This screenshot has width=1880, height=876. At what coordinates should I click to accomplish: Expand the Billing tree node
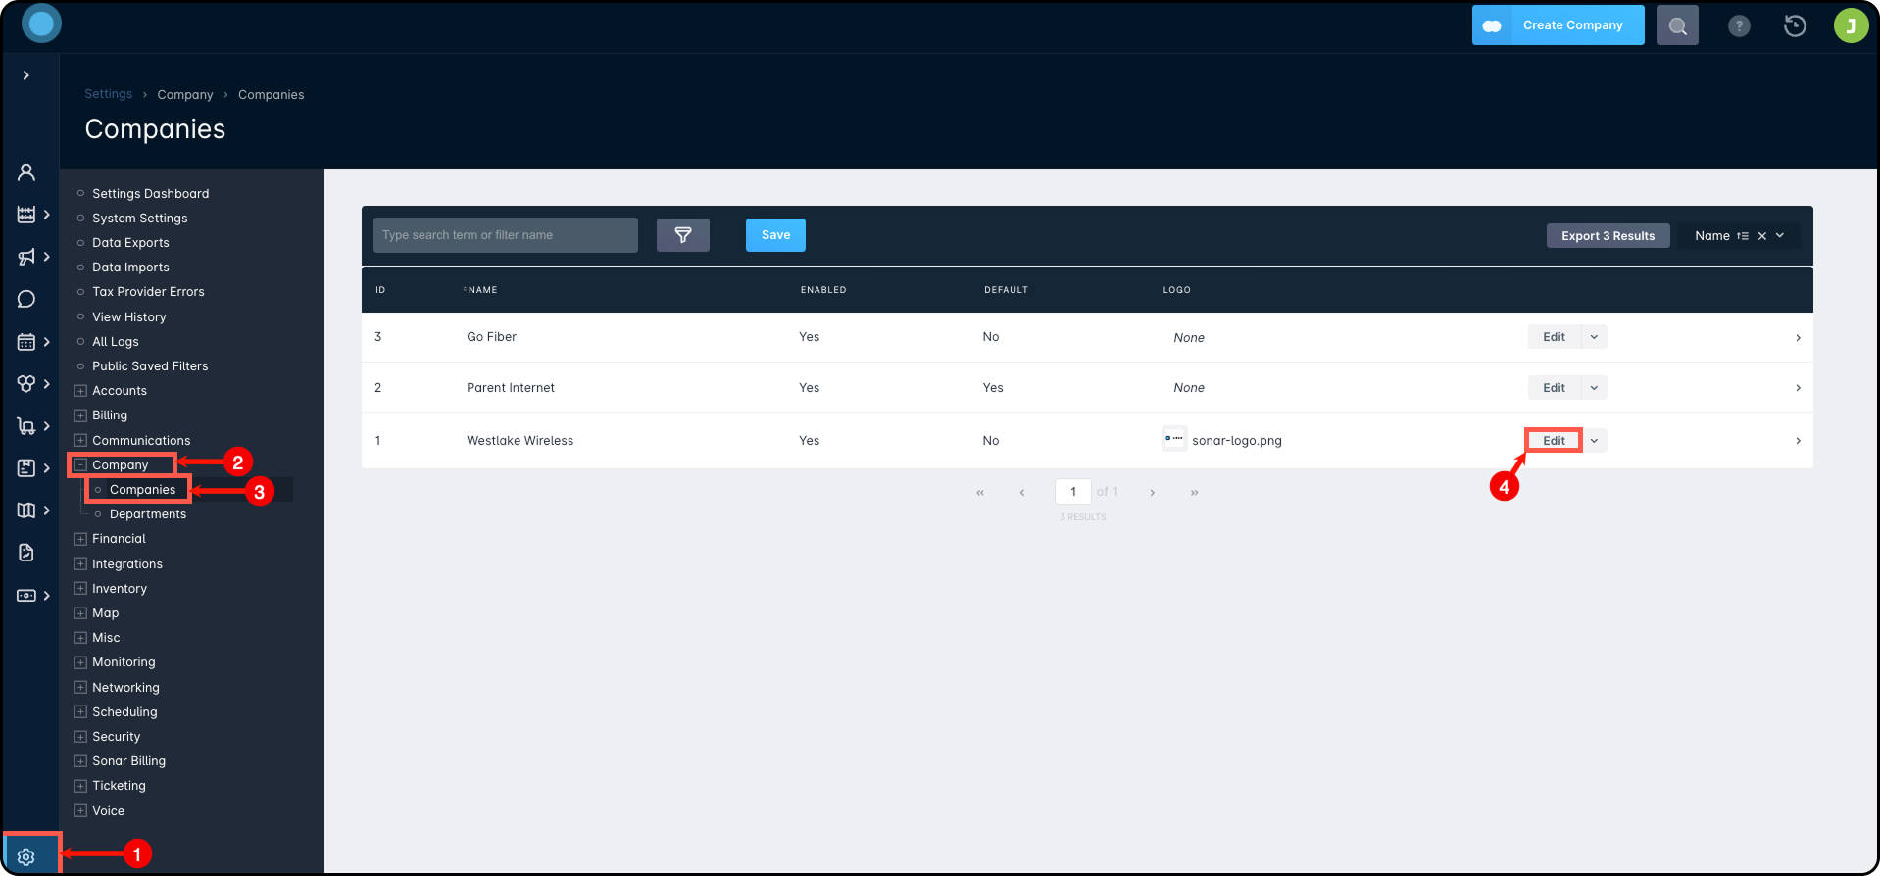click(80, 415)
